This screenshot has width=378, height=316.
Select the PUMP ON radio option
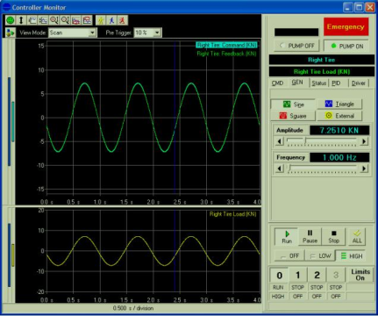point(346,47)
